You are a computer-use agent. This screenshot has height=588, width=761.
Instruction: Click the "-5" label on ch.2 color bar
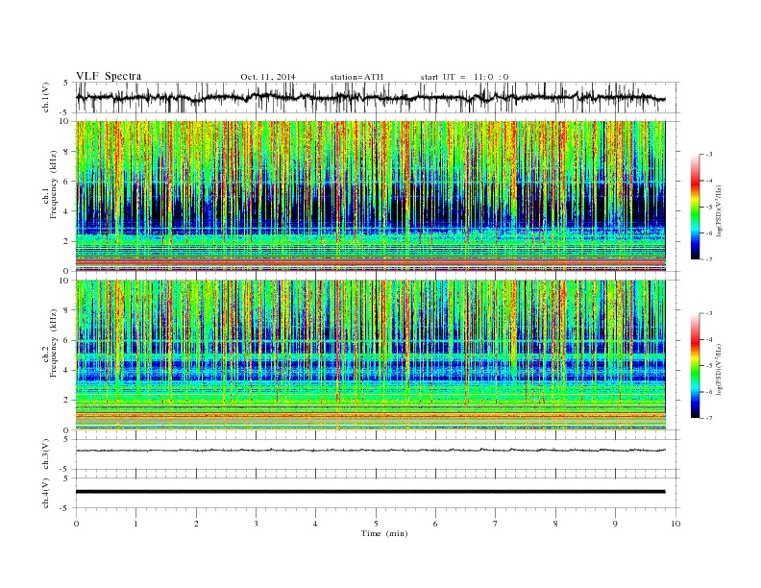(x=709, y=366)
